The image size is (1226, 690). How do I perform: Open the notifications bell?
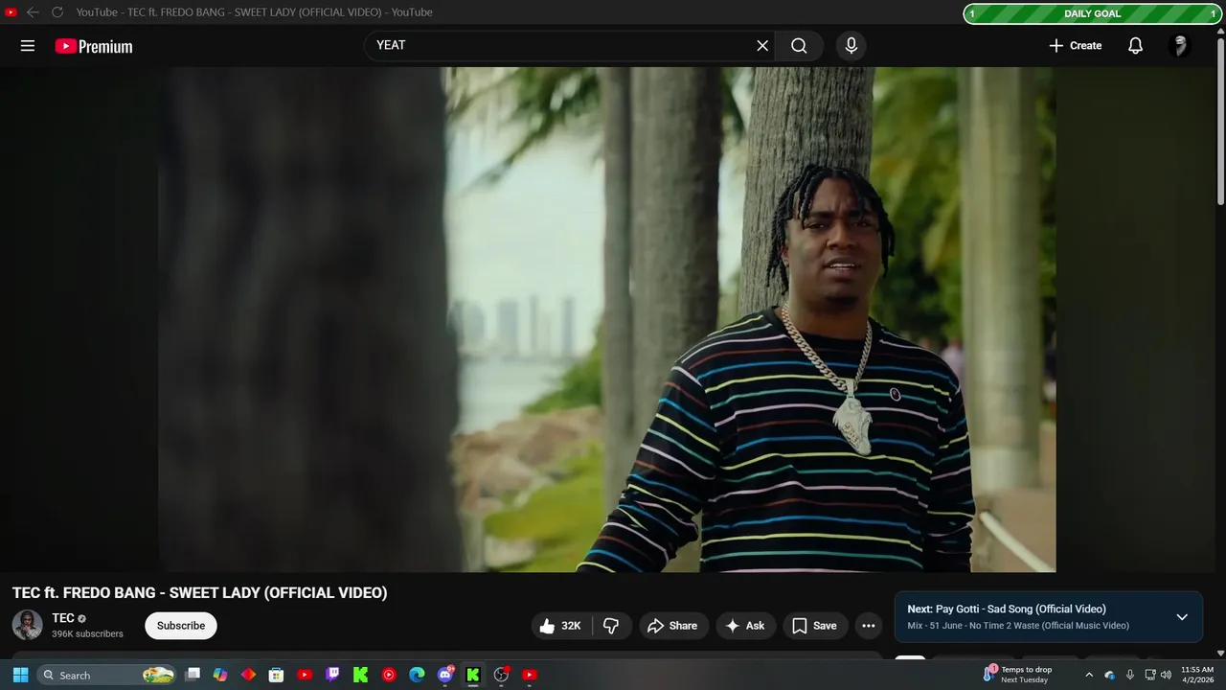[1135, 46]
